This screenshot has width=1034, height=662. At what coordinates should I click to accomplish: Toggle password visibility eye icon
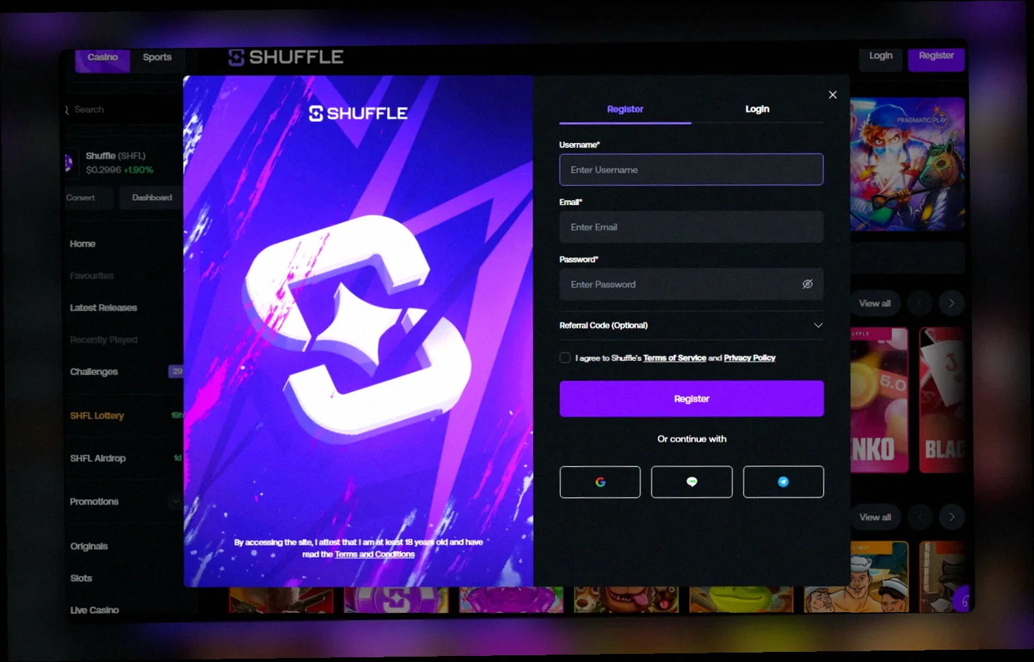(x=807, y=284)
